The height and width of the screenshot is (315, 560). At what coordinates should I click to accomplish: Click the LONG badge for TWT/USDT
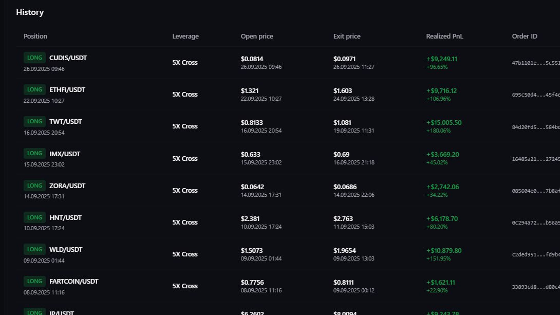[34, 121]
